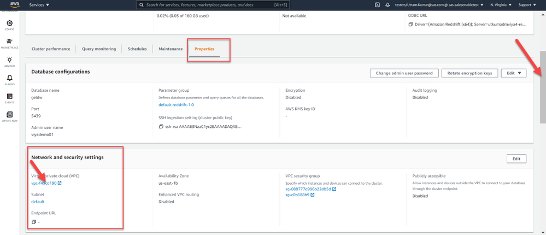This screenshot has width=546, height=235.
Task: Click the Advisor lightbulb icon
Action: coord(9,61)
